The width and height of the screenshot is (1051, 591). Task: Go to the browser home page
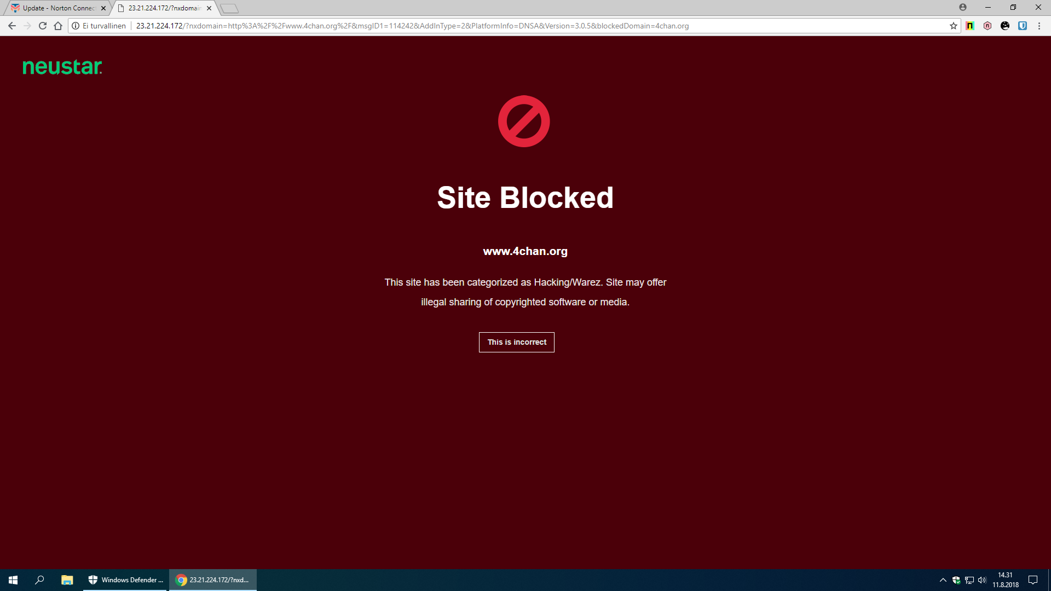58,26
